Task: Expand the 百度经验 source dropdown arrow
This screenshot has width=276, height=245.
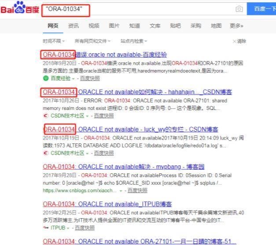Action: (73, 79)
